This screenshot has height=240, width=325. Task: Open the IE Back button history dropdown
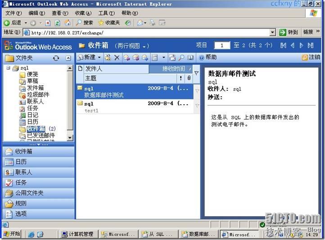26,23
